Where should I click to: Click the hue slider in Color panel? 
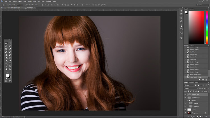(207, 27)
